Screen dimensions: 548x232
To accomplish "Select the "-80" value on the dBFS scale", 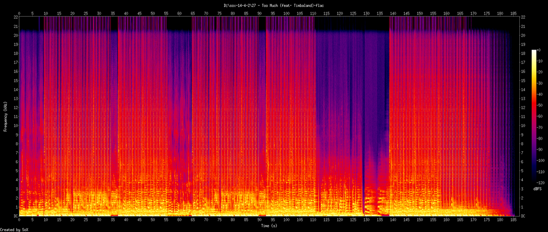I will coord(540,138).
